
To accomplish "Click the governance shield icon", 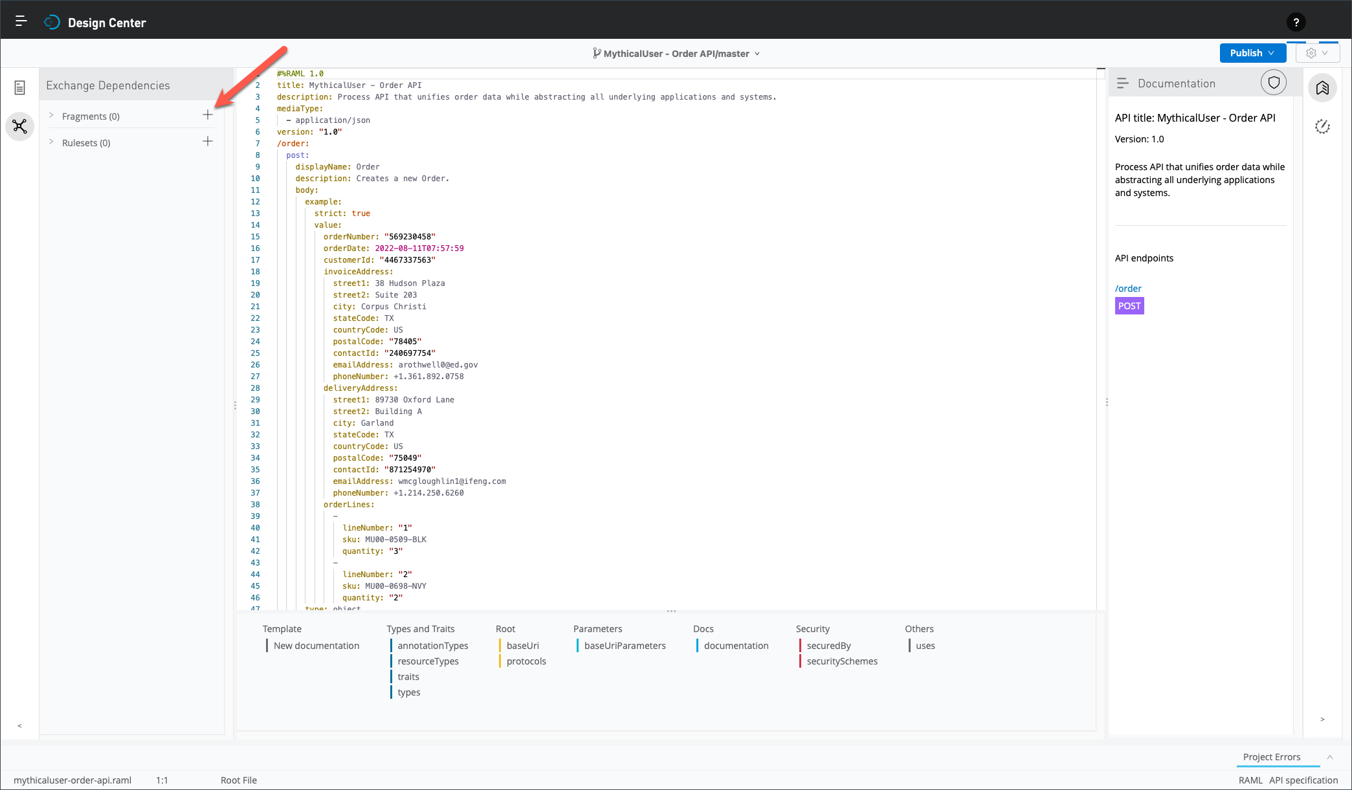I will (x=1274, y=83).
